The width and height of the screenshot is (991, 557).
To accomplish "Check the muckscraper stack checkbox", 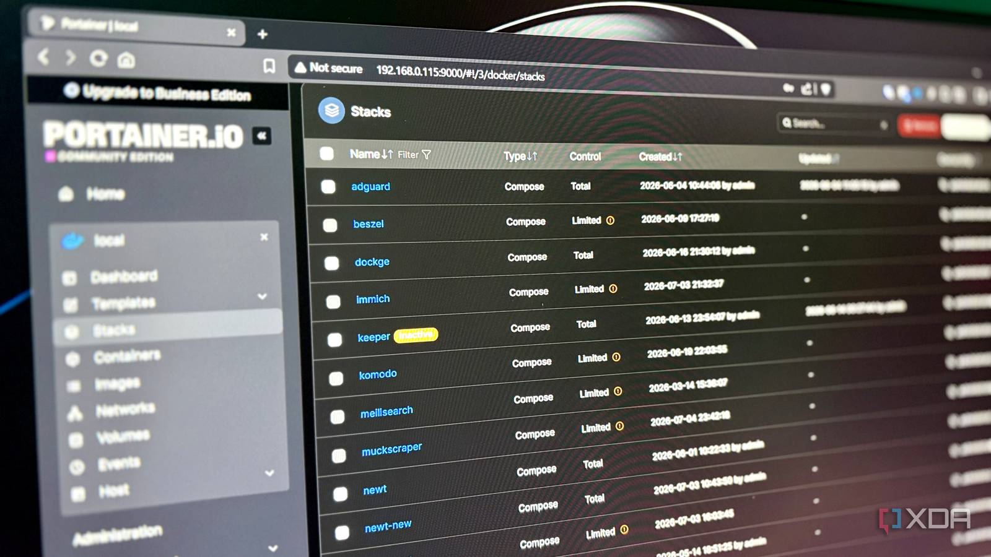I will 339,456.
